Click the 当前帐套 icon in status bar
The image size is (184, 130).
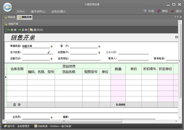pos(36,126)
